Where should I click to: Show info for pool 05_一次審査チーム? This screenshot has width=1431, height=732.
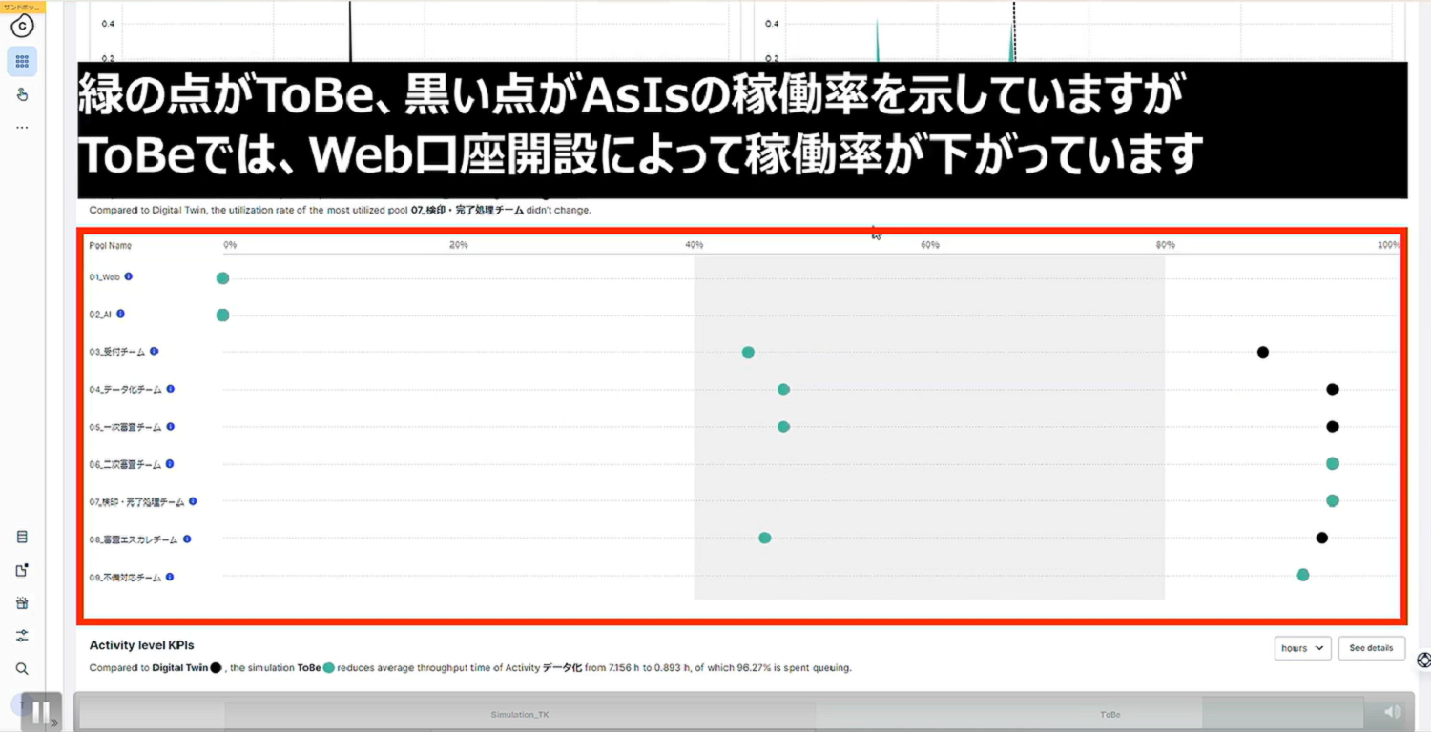pyautogui.click(x=170, y=426)
